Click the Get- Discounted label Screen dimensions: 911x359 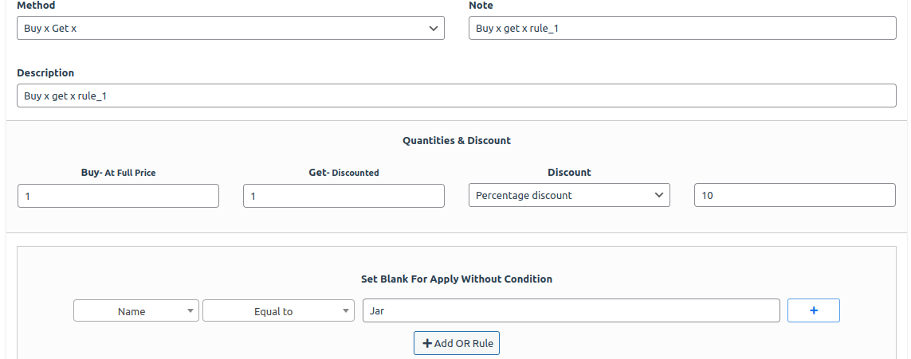pyautogui.click(x=344, y=172)
